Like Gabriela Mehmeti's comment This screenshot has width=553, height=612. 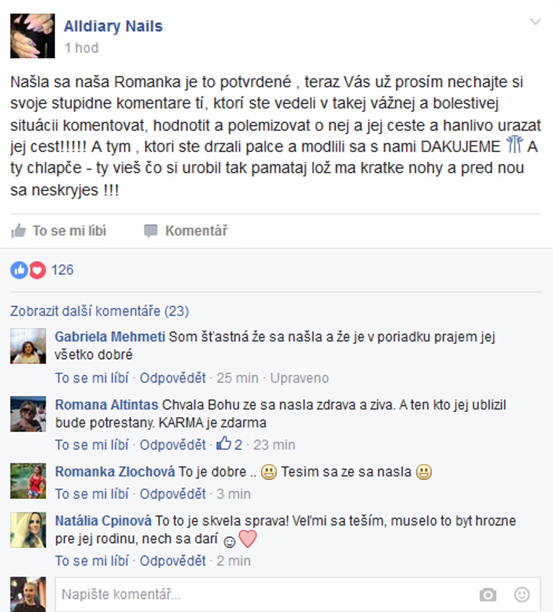92,378
